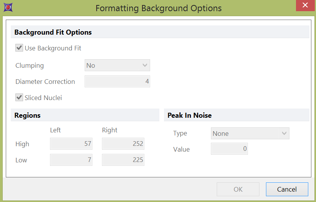Image resolution: width=316 pixels, height=202 pixels.
Task: Click the Diameter Correction label text
Action: click(45, 82)
